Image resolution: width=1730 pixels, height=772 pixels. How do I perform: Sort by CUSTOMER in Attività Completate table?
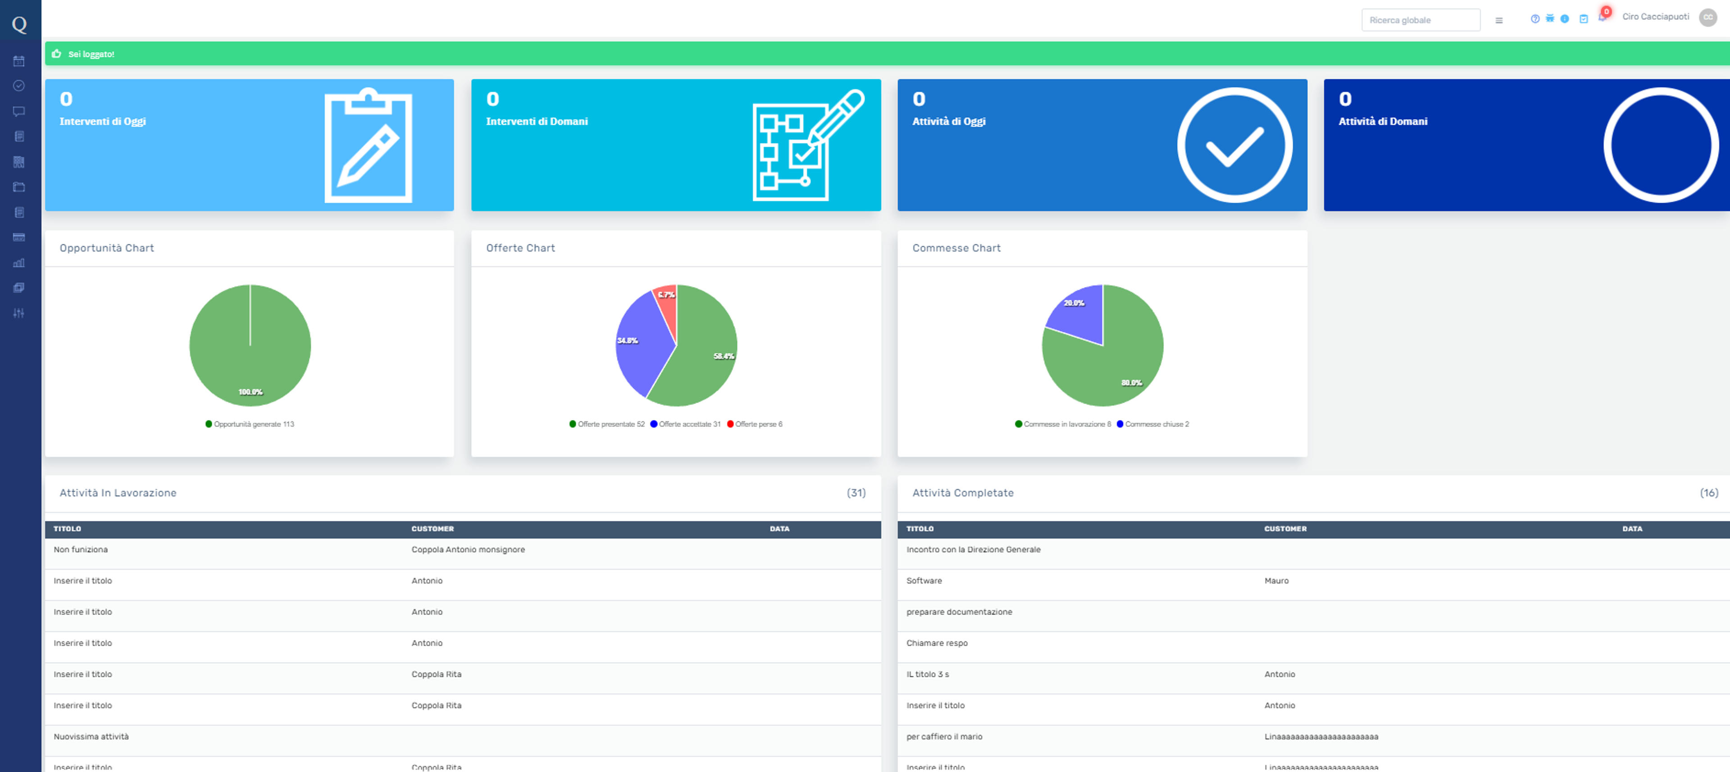(x=1285, y=529)
